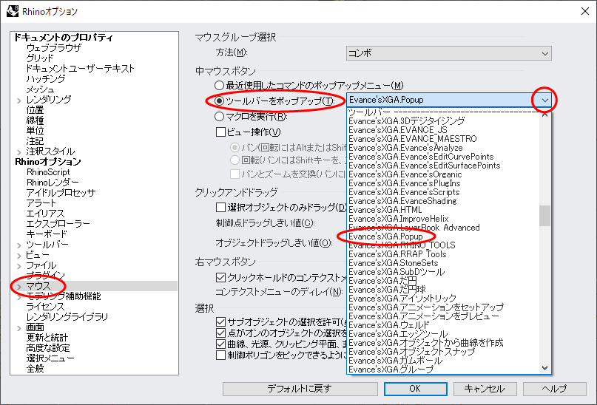The width and height of the screenshot is (597, 405).
Task: Expand the レンダリング tree node
Action: (19, 100)
